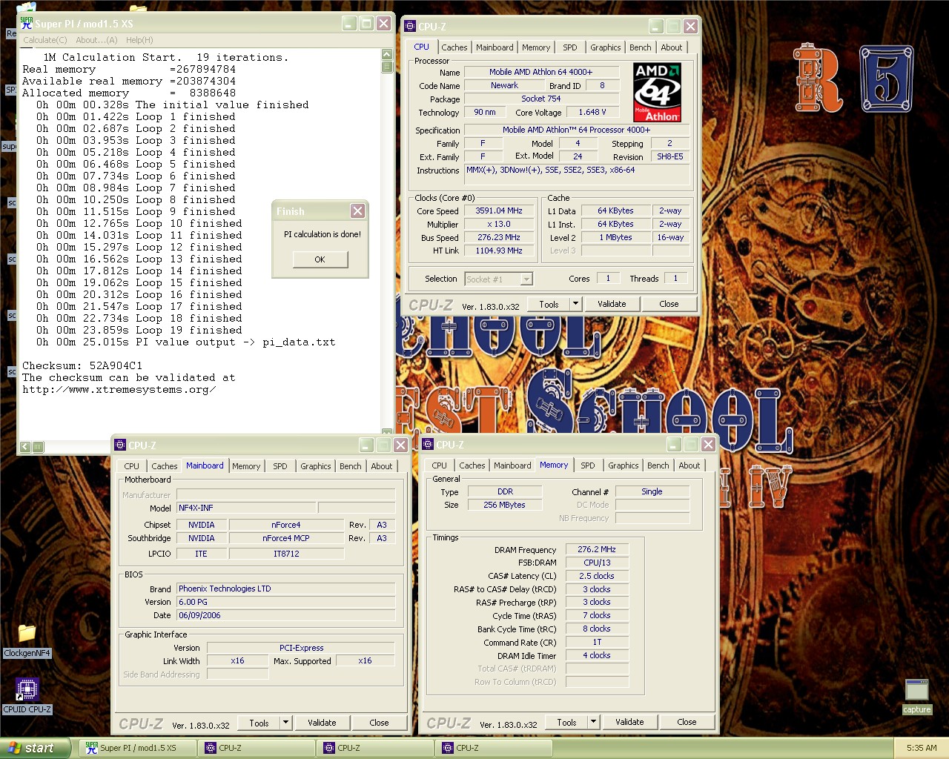Click Close button in Memory window
Screen dimensions: 949x759
[687, 722]
